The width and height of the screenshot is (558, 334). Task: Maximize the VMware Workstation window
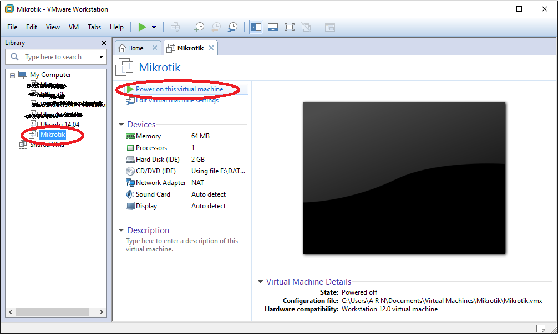(x=519, y=9)
